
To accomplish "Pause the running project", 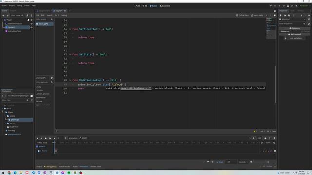I will point(275,6).
